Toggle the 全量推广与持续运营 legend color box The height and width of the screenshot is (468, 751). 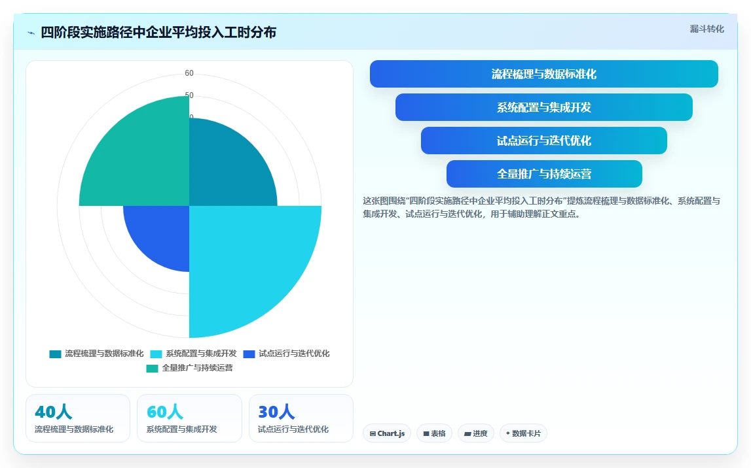(x=152, y=369)
